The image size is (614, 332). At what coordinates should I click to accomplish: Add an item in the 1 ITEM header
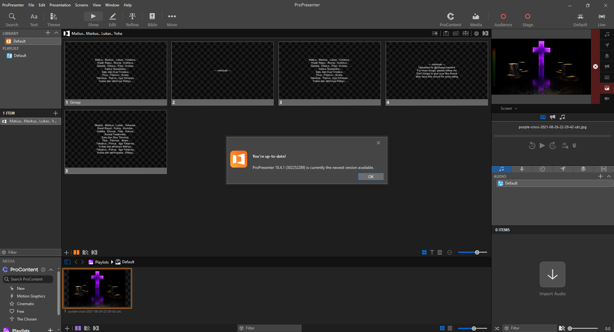pos(56,113)
